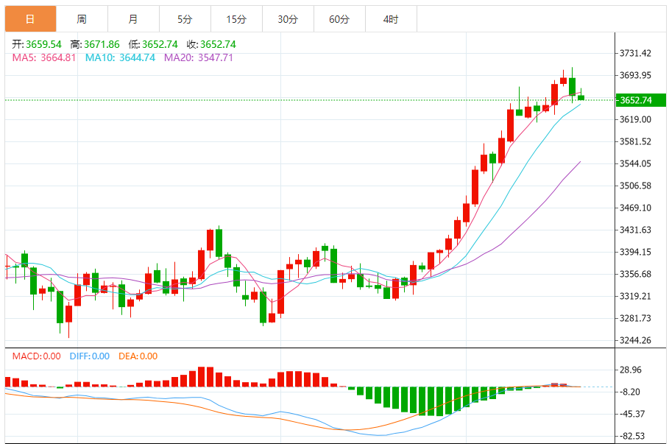Select the 15分 interval tab
This screenshot has height=444, width=669.
point(236,19)
